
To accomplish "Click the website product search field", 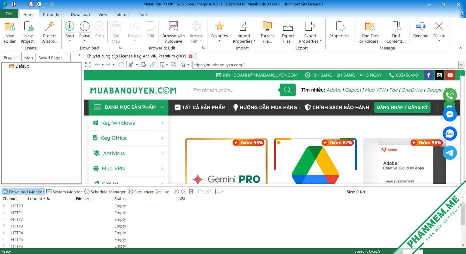I will (x=234, y=90).
